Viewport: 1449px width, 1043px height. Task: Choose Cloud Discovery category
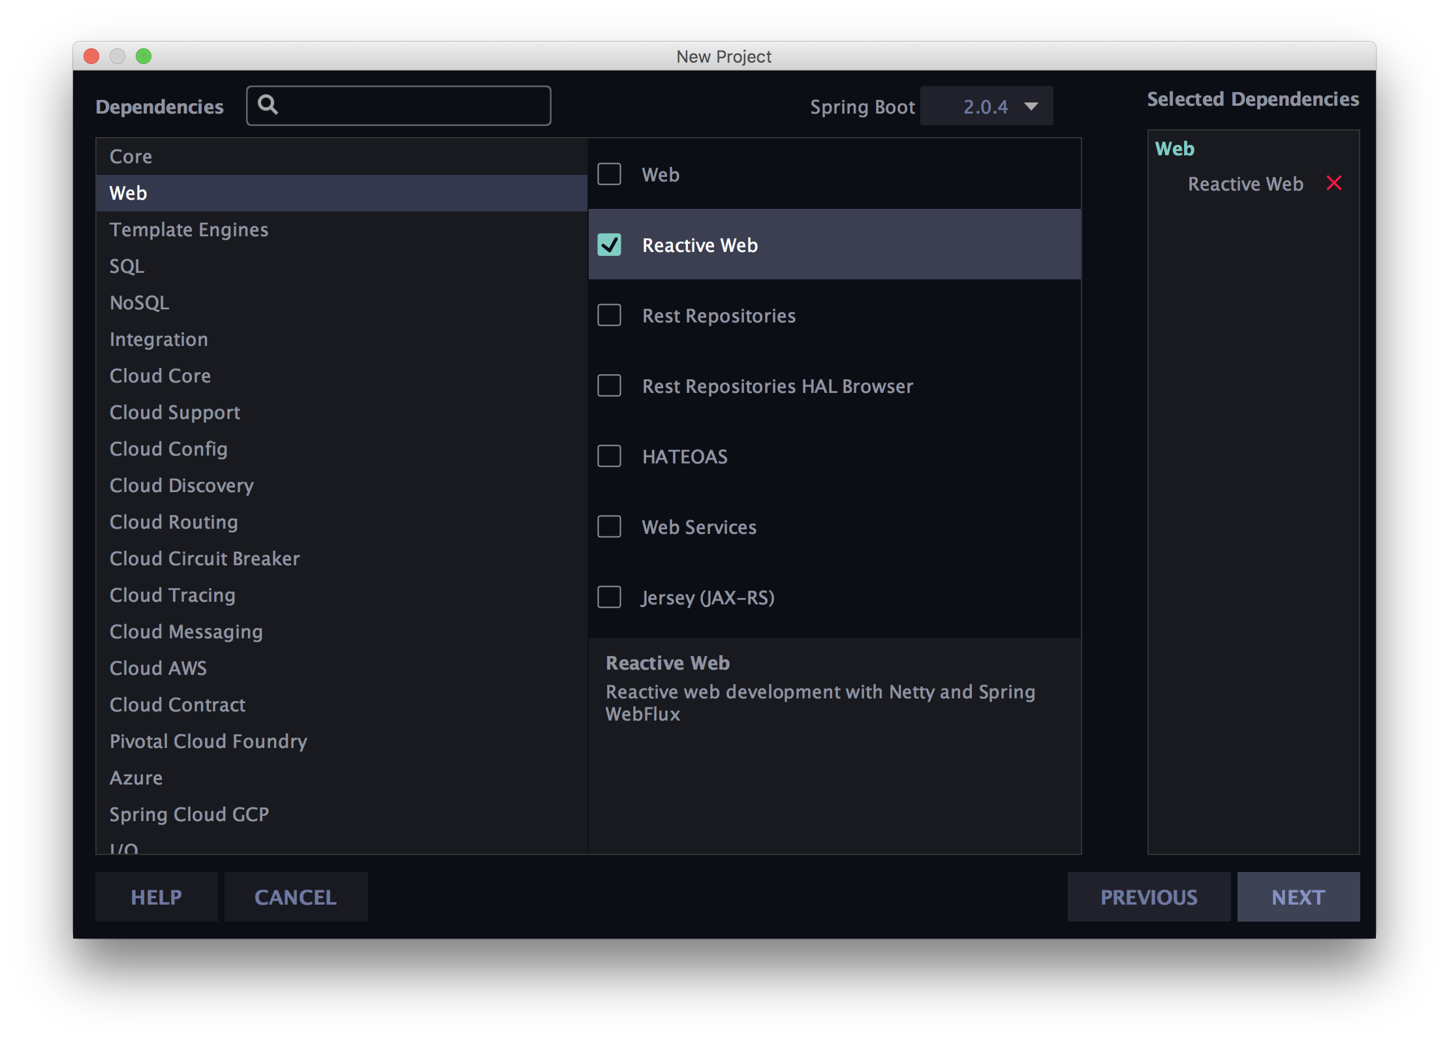[x=181, y=486]
